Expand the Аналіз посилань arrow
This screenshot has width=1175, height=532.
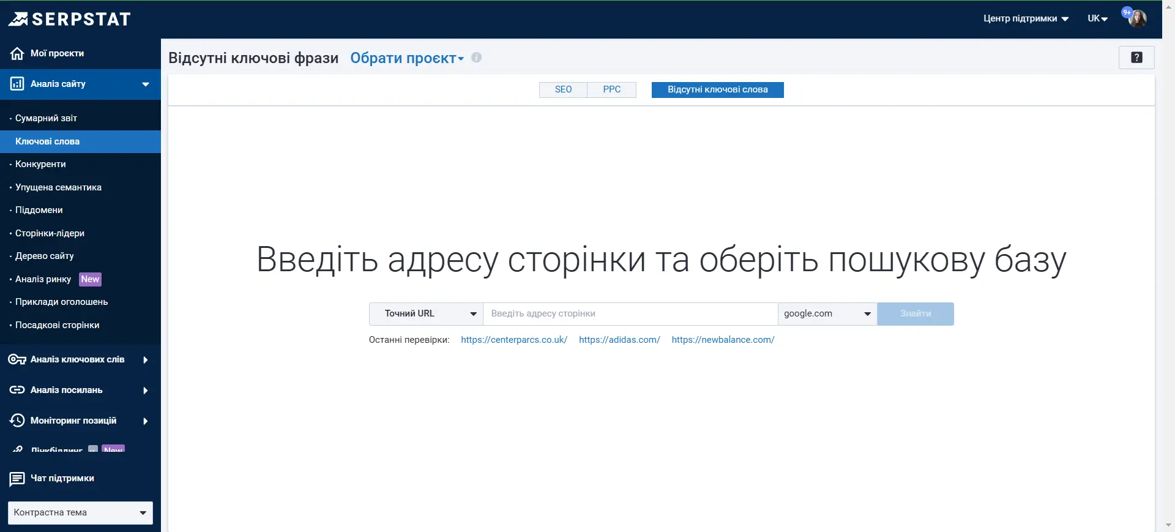point(146,391)
